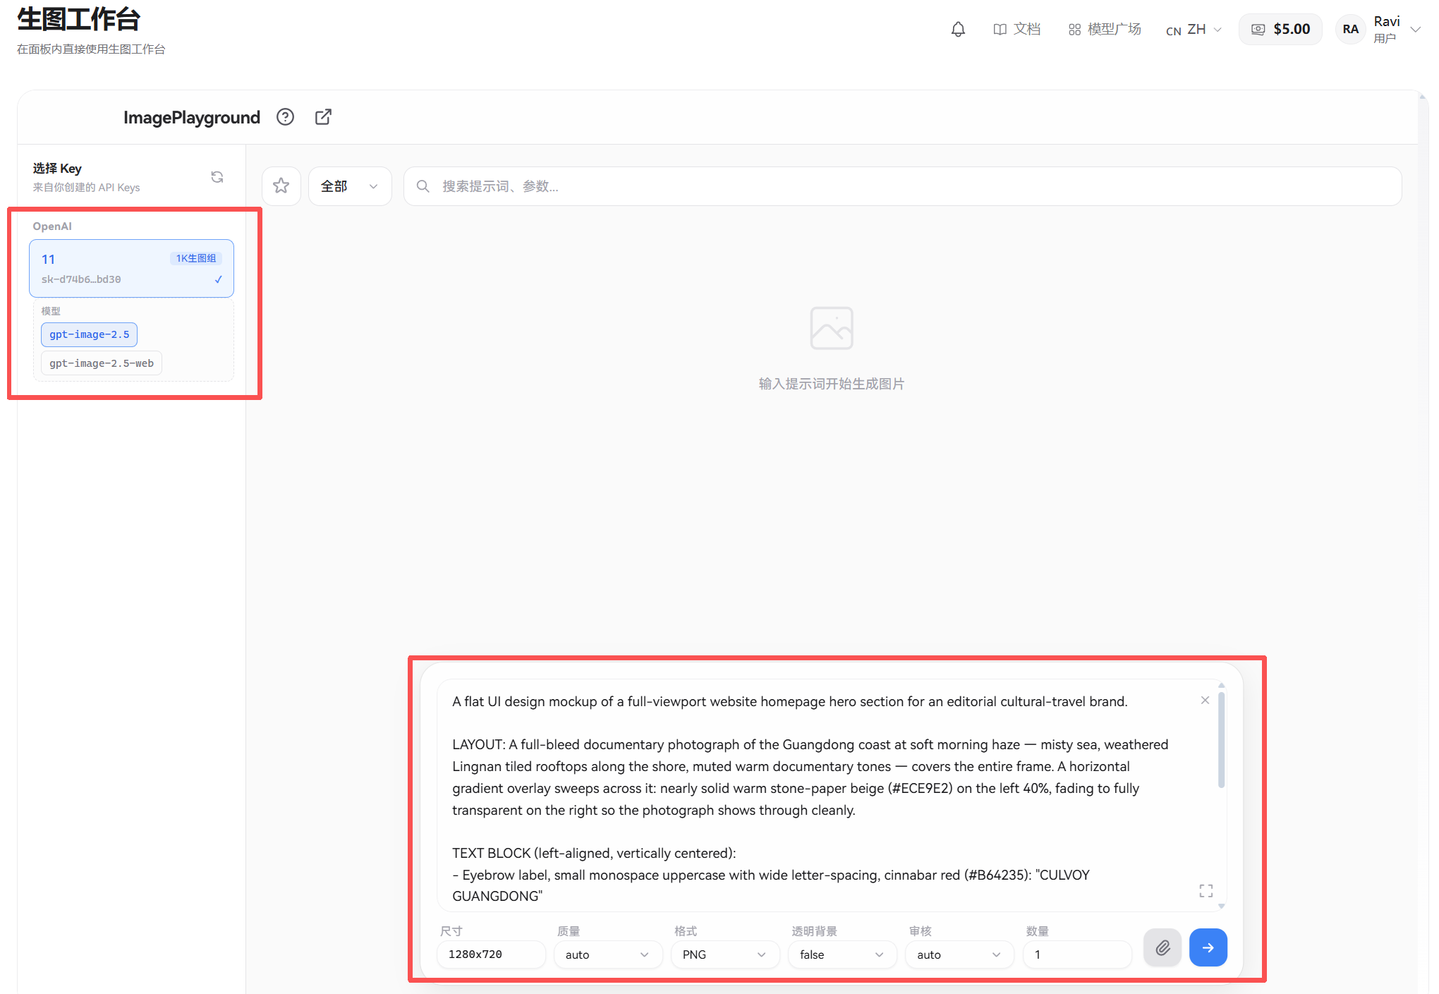1439x994 pixels.
Task: Click the 生图工作台 page heading
Action: 78,19
